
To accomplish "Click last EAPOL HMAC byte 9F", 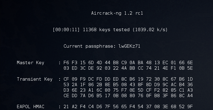I will pos(190,107).
